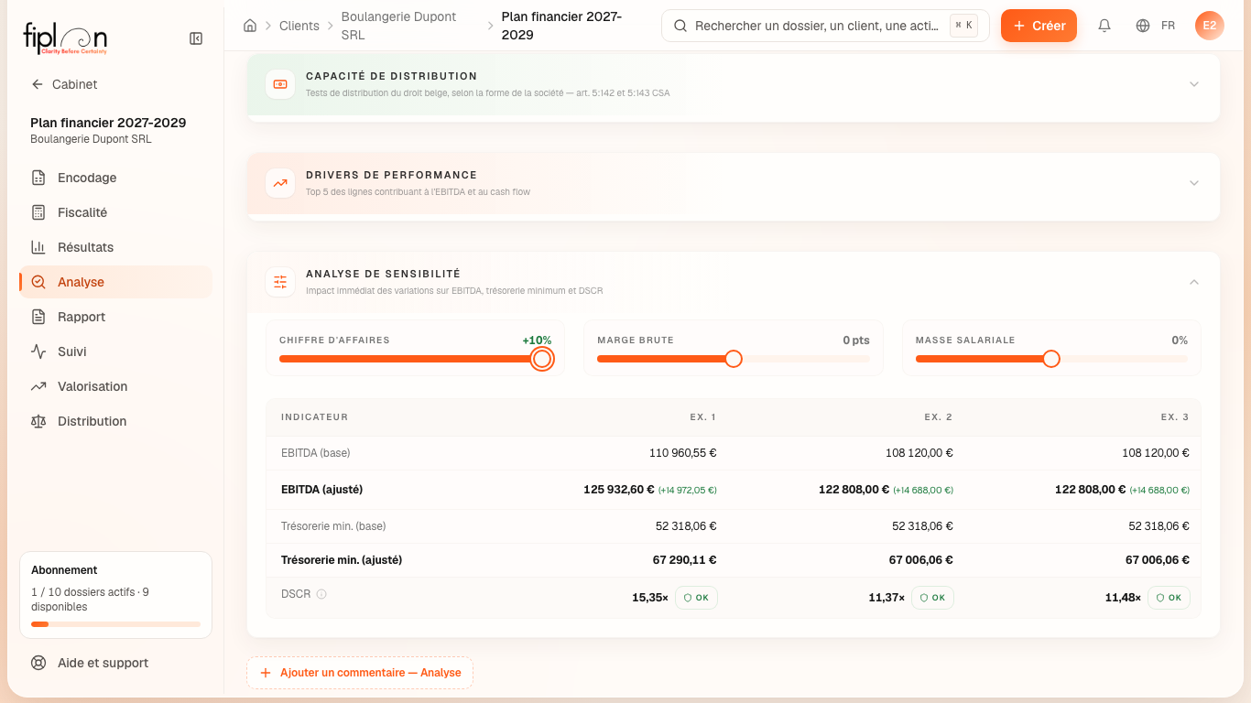Click the globe language icon

click(1143, 26)
